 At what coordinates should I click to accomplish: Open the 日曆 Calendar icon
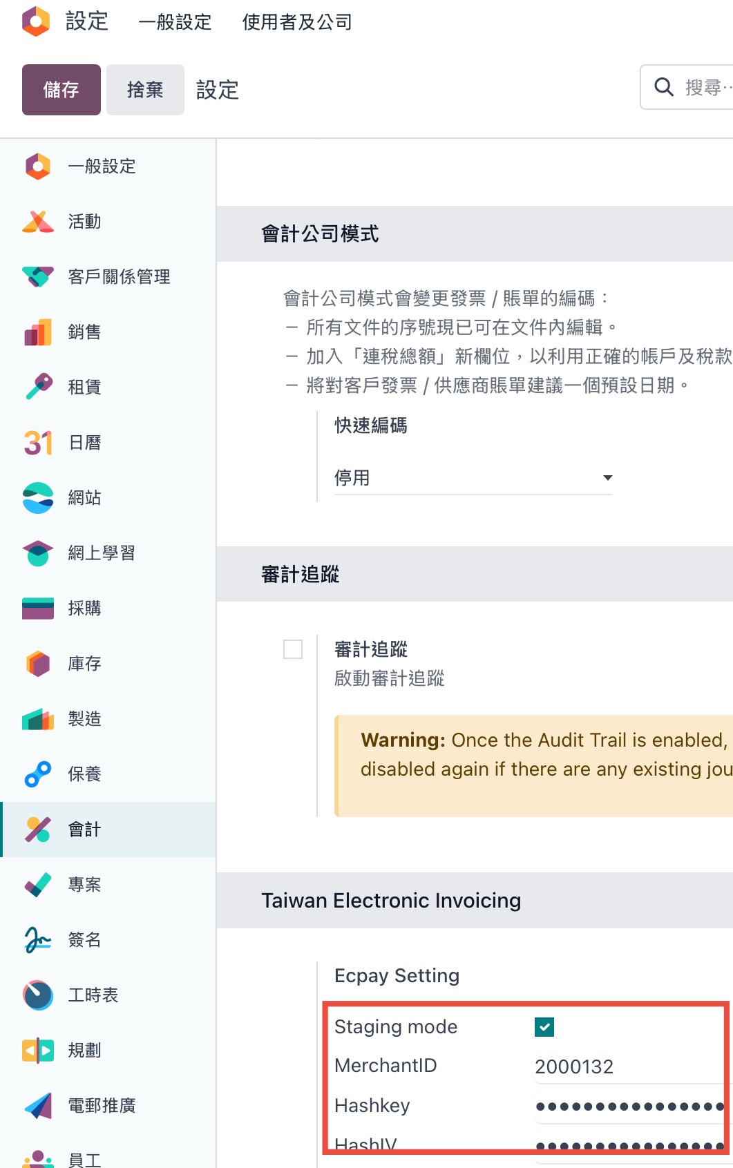click(x=38, y=443)
